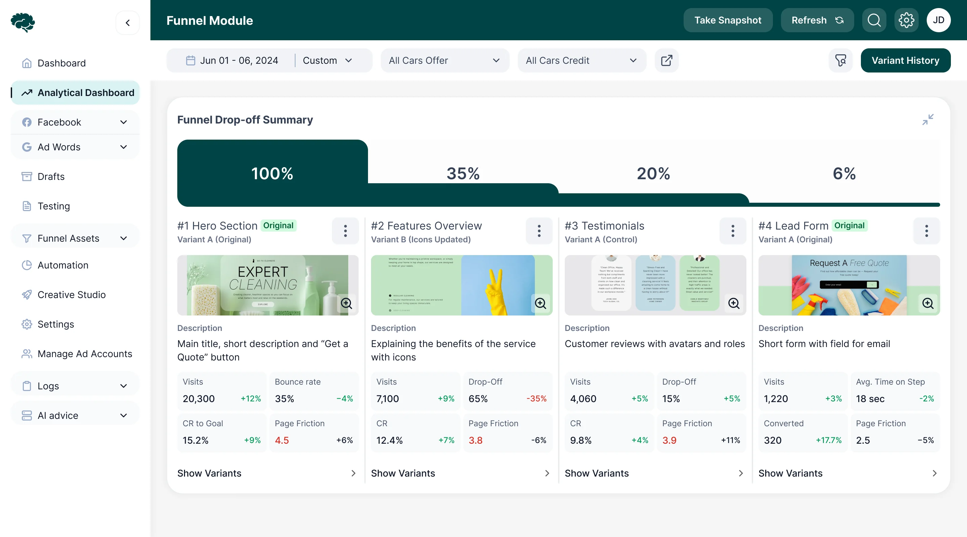Minimize the Funnel Drop-off Summary panel
The image size is (967, 537).
[x=928, y=120]
